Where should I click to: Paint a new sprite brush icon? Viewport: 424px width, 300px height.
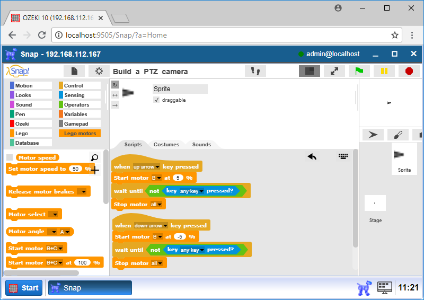click(398, 135)
